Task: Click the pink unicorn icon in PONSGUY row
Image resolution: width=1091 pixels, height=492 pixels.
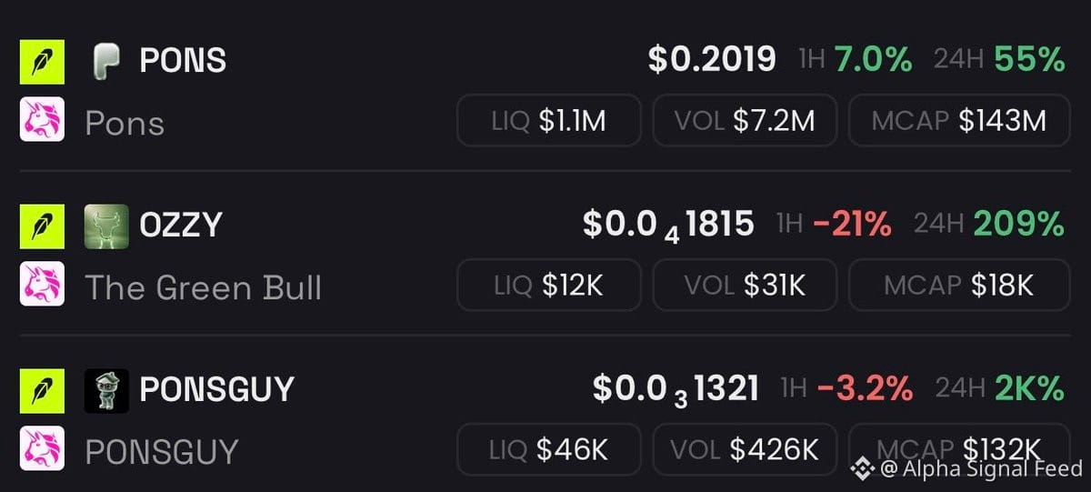Action: coord(42,448)
